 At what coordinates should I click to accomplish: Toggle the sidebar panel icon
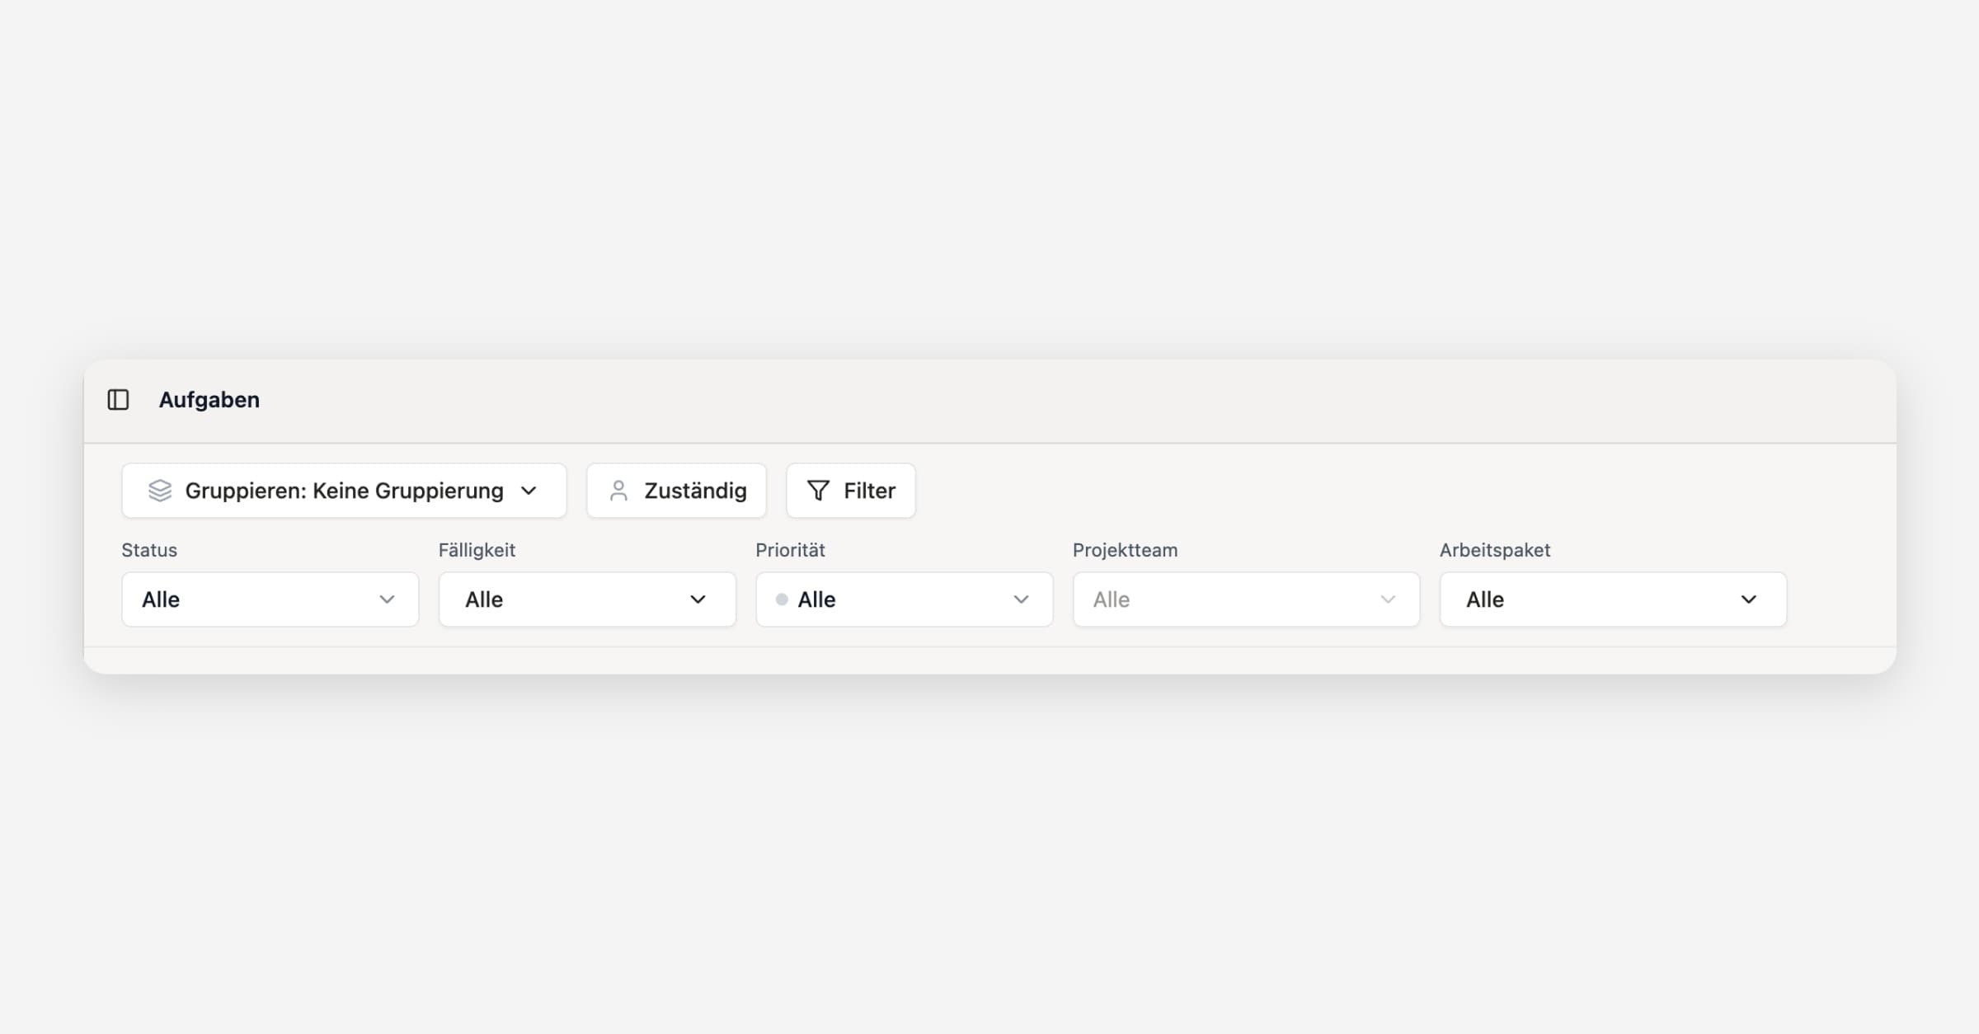(119, 400)
